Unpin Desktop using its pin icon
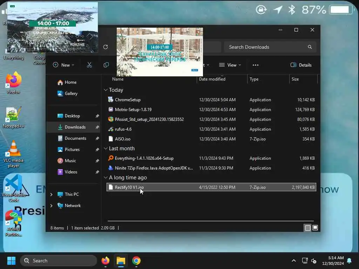This screenshot has width=359, height=269. [97, 116]
